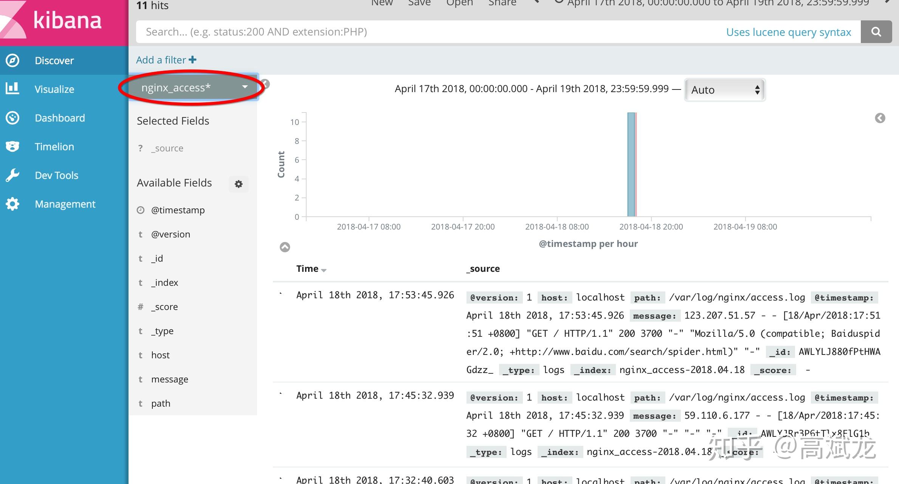Click the Dashboard gauge icon
The width and height of the screenshot is (899, 484).
click(12, 118)
